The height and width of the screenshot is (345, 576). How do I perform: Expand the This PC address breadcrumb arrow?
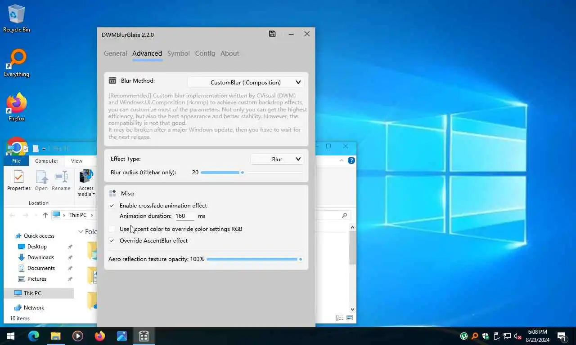[92, 215]
